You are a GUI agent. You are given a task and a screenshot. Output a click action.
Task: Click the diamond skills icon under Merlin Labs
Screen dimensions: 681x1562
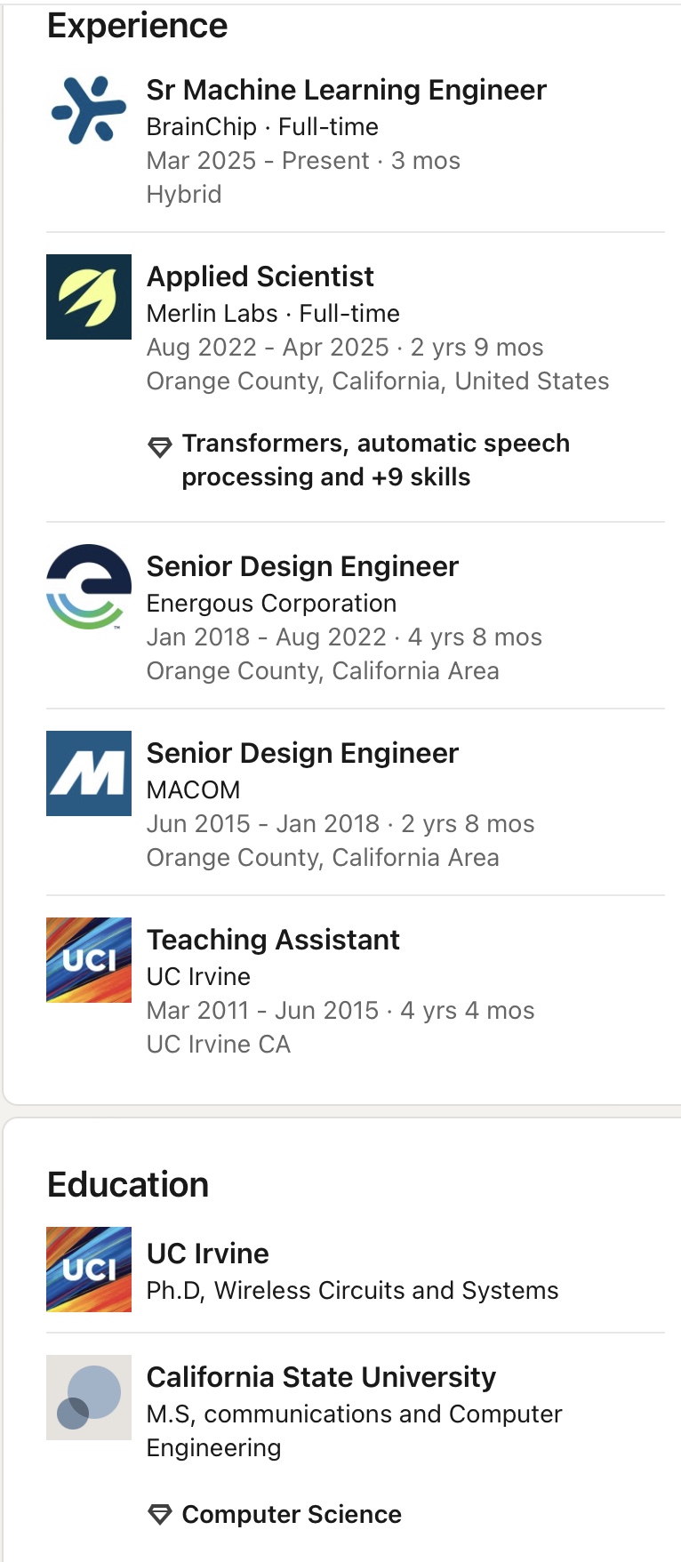click(160, 447)
